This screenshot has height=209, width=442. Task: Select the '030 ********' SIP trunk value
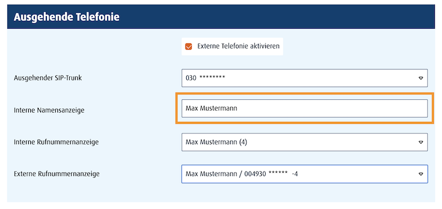click(205, 78)
